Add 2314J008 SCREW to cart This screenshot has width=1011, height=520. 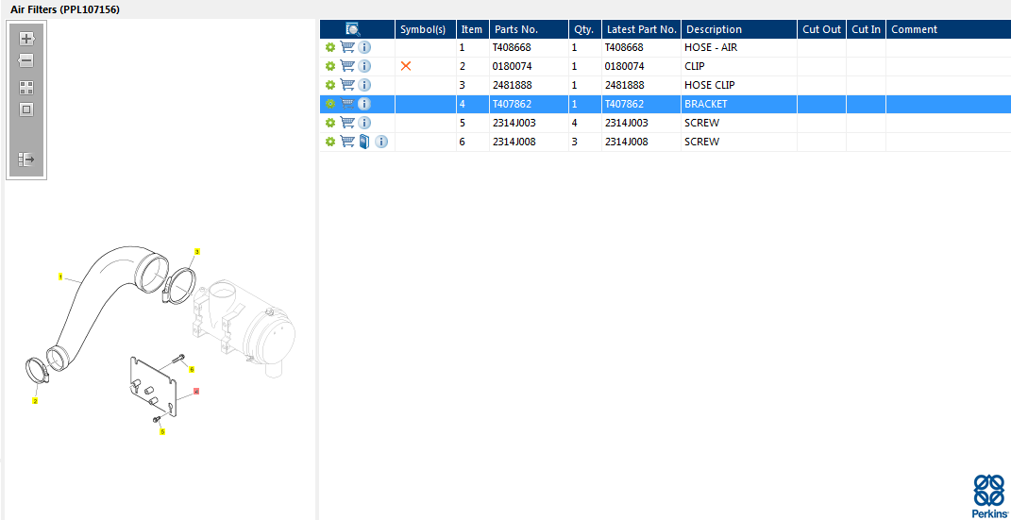(347, 142)
